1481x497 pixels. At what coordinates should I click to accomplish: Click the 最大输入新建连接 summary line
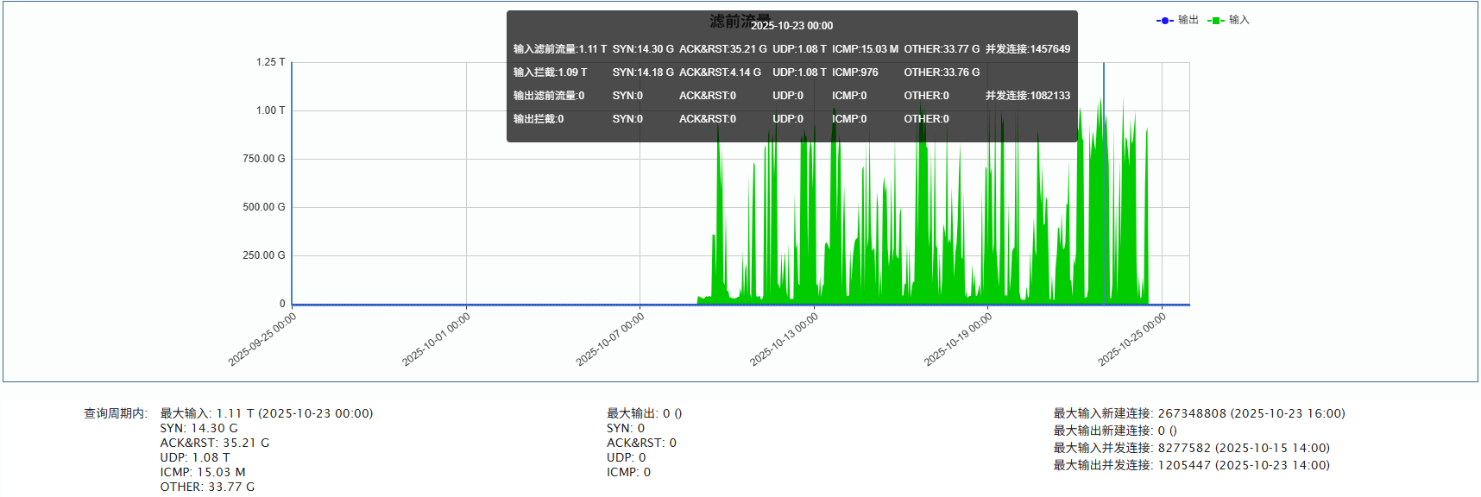pyautogui.click(x=1199, y=413)
